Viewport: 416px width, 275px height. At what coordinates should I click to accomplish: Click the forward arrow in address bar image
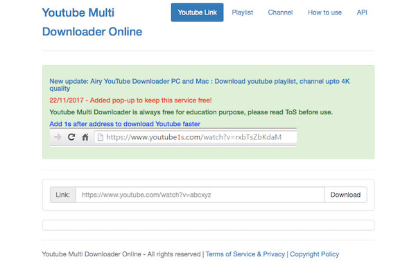click(58, 137)
